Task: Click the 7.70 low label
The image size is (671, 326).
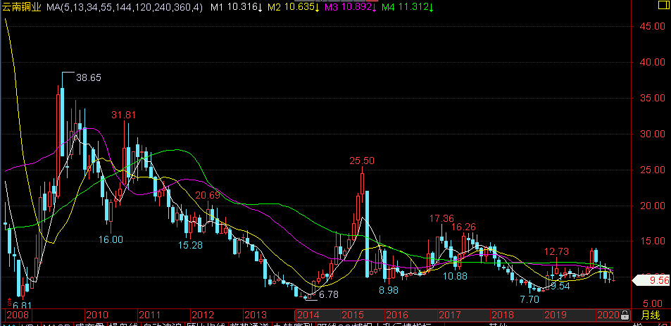Action: (529, 299)
